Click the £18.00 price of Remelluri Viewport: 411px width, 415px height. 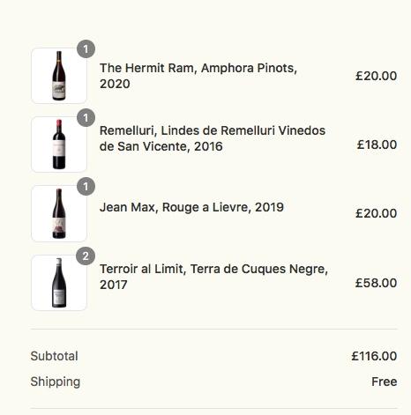click(x=377, y=145)
